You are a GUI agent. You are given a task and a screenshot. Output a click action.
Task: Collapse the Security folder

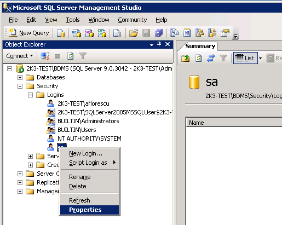[20, 86]
